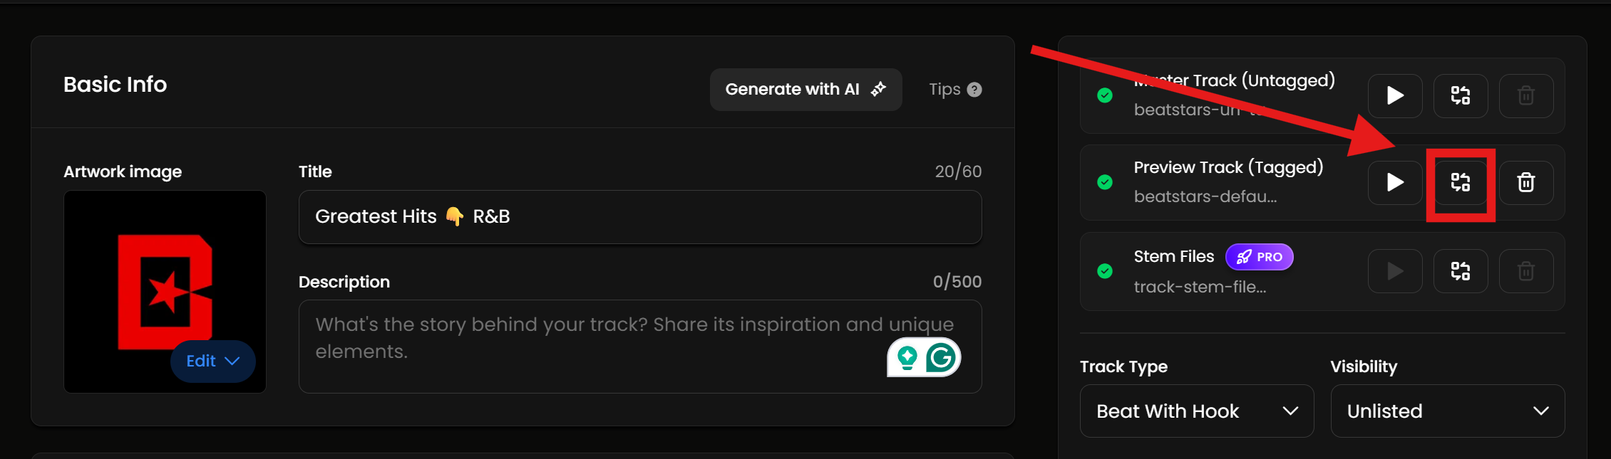
Task: Replace the Stem Files upload
Action: 1461,271
